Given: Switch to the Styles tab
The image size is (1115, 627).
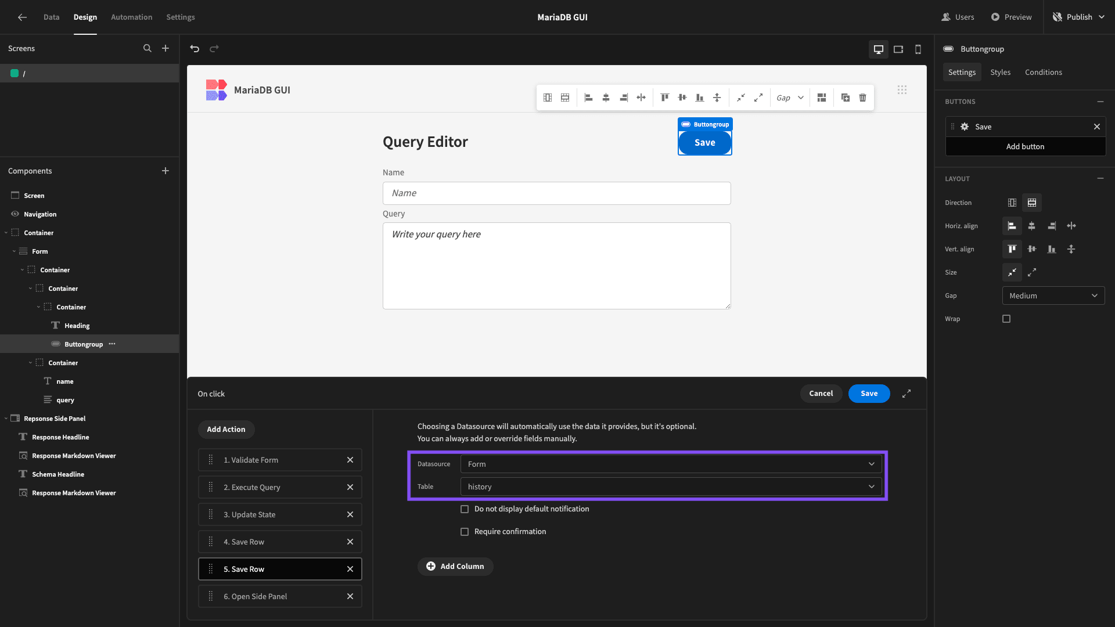Looking at the screenshot, I should point(1000,72).
